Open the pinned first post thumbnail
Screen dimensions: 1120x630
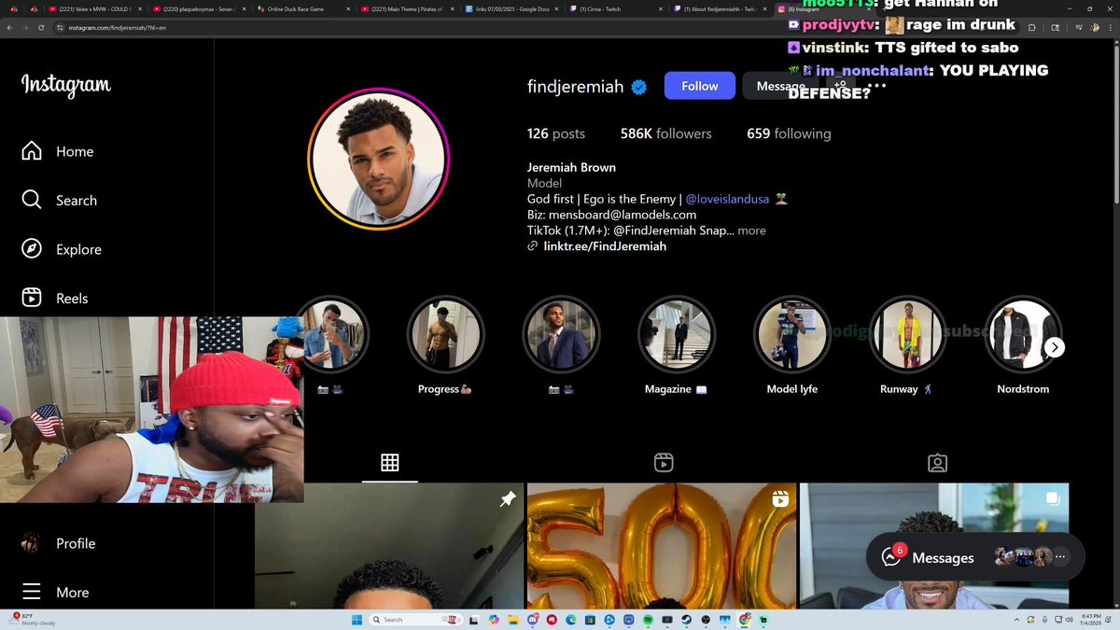click(389, 546)
